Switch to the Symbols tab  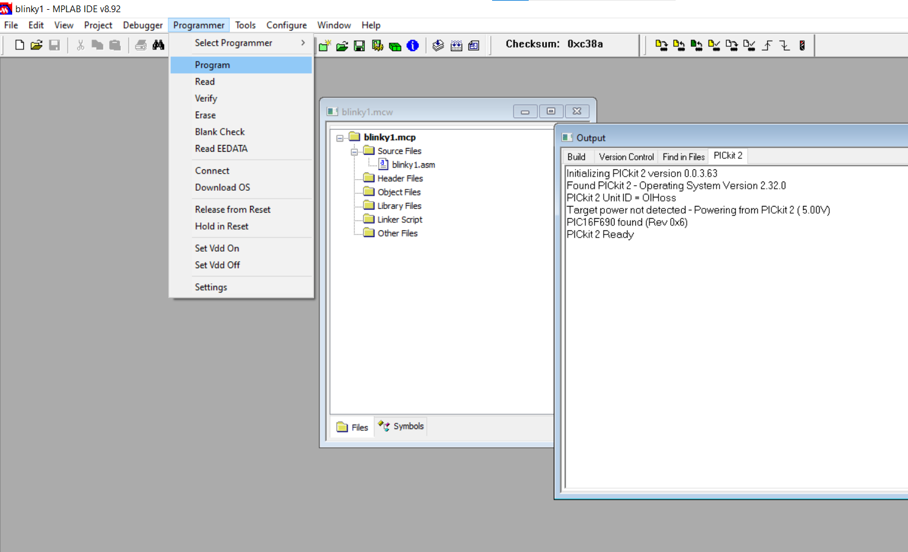401,426
